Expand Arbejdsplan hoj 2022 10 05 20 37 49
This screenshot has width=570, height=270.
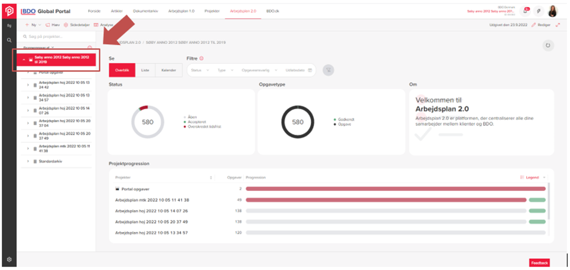click(28, 135)
